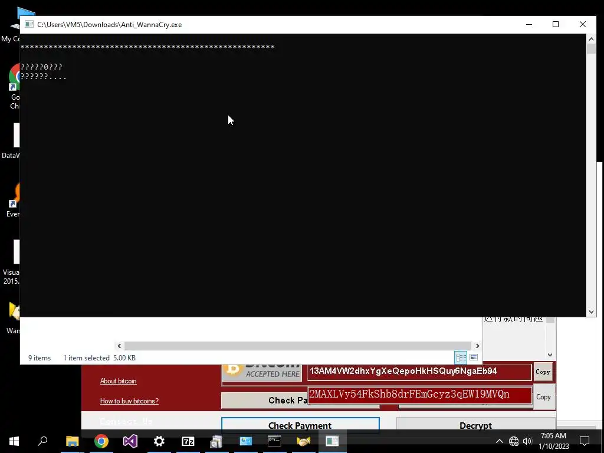This screenshot has height=453, width=604.
Task: Open network globe icon in system tray
Action: coord(514,441)
